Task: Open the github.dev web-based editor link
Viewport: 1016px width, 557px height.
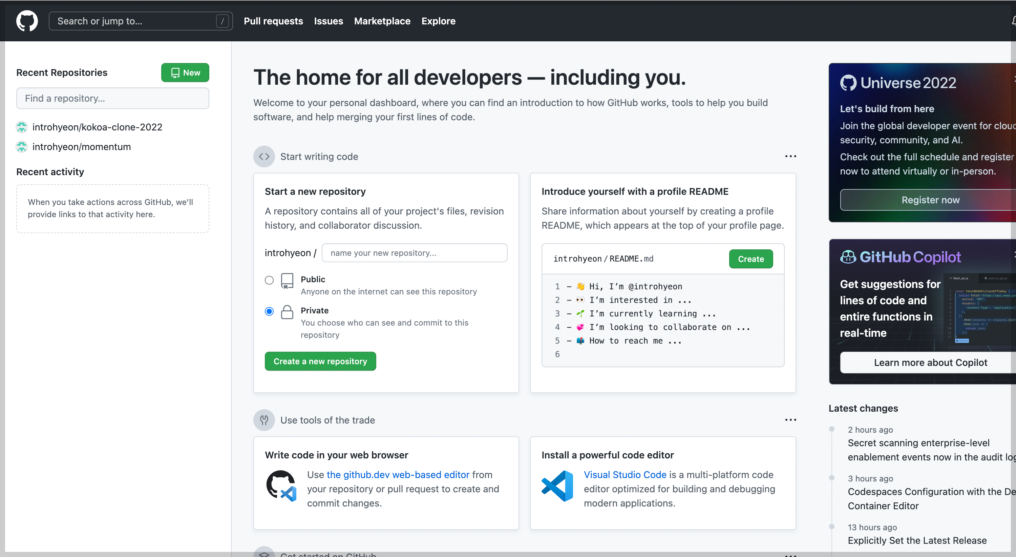Action: tap(398, 475)
